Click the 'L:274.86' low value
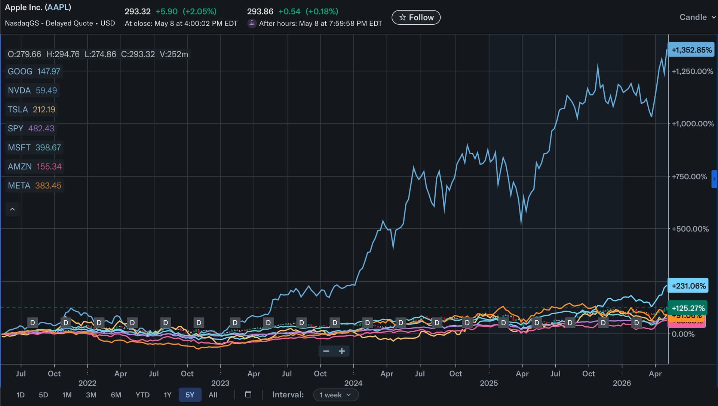The image size is (718, 406). 100,54
